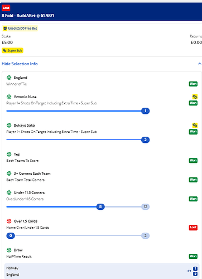Collapse selections with the chevron arrow
This screenshot has height=279, width=202.
(x=200, y=64)
